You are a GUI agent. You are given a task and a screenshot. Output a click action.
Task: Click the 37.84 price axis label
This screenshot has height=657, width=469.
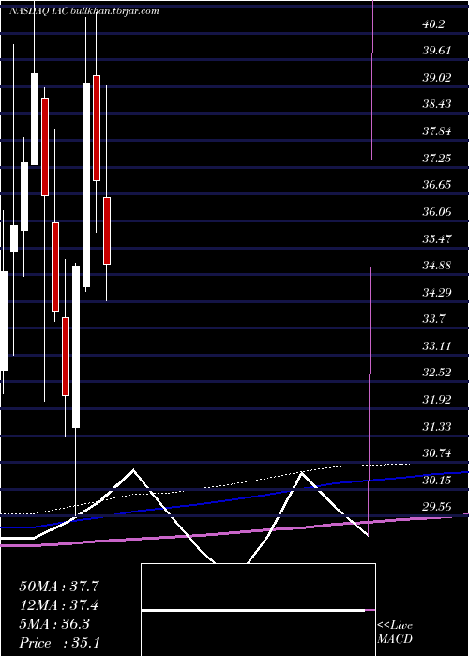coord(437,131)
